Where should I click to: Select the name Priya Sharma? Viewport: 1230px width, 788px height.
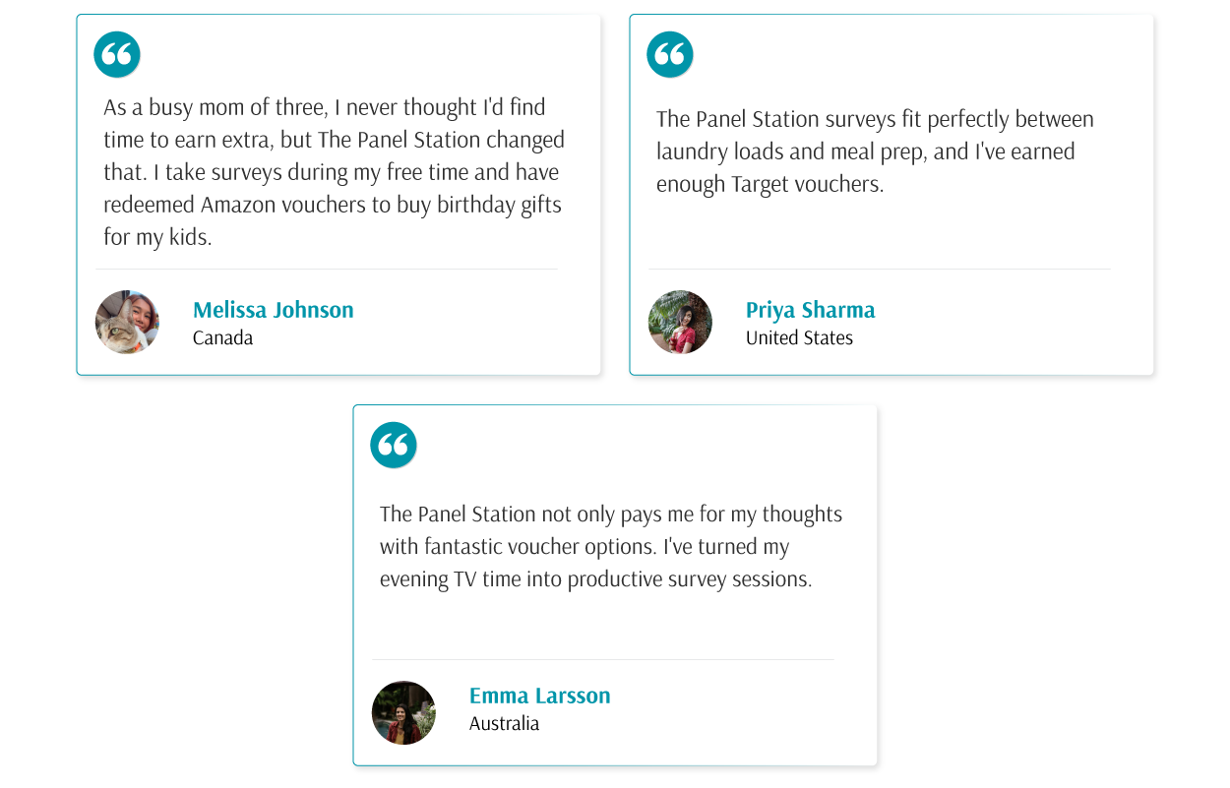pyautogui.click(x=811, y=310)
